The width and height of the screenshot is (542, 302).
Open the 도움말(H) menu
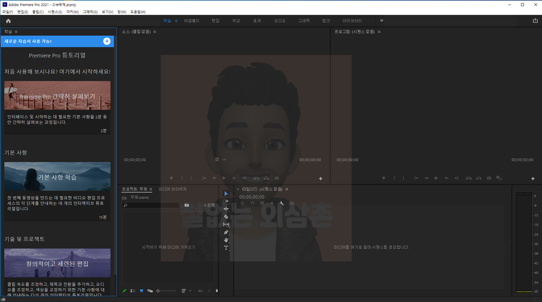point(138,12)
